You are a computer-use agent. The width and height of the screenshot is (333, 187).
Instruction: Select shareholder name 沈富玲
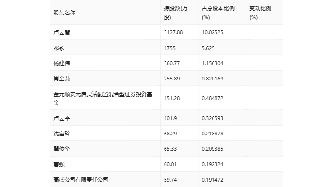[x=62, y=134]
